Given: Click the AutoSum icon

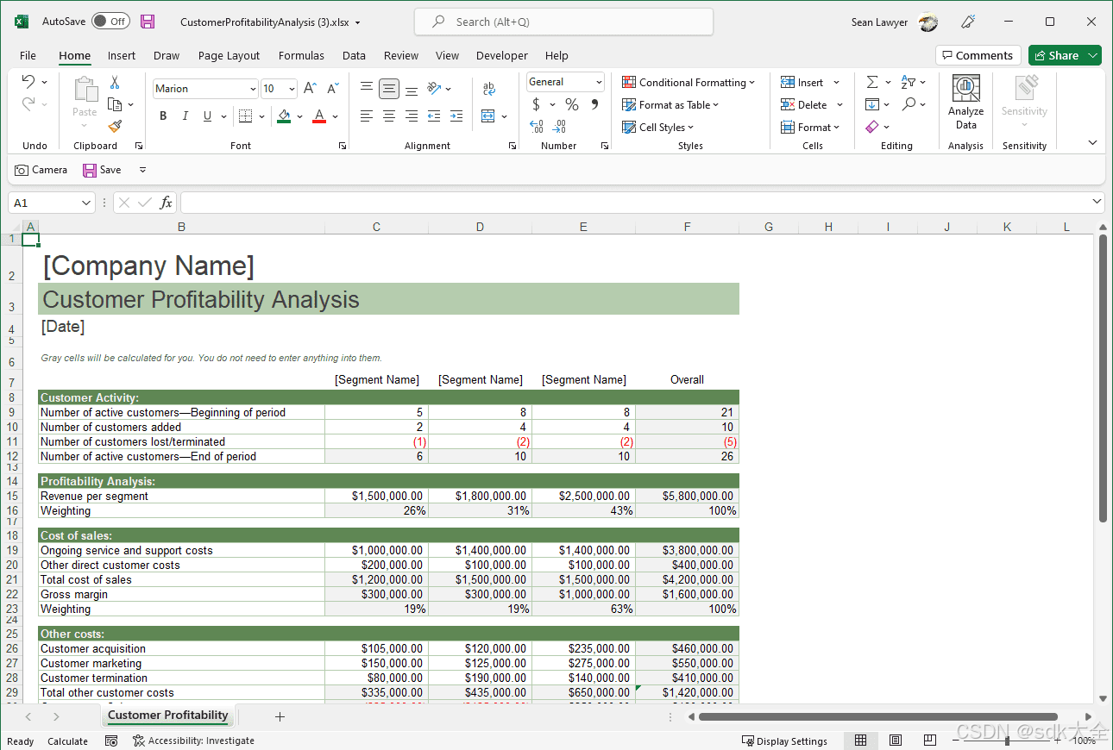Looking at the screenshot, I should point(872,82).
